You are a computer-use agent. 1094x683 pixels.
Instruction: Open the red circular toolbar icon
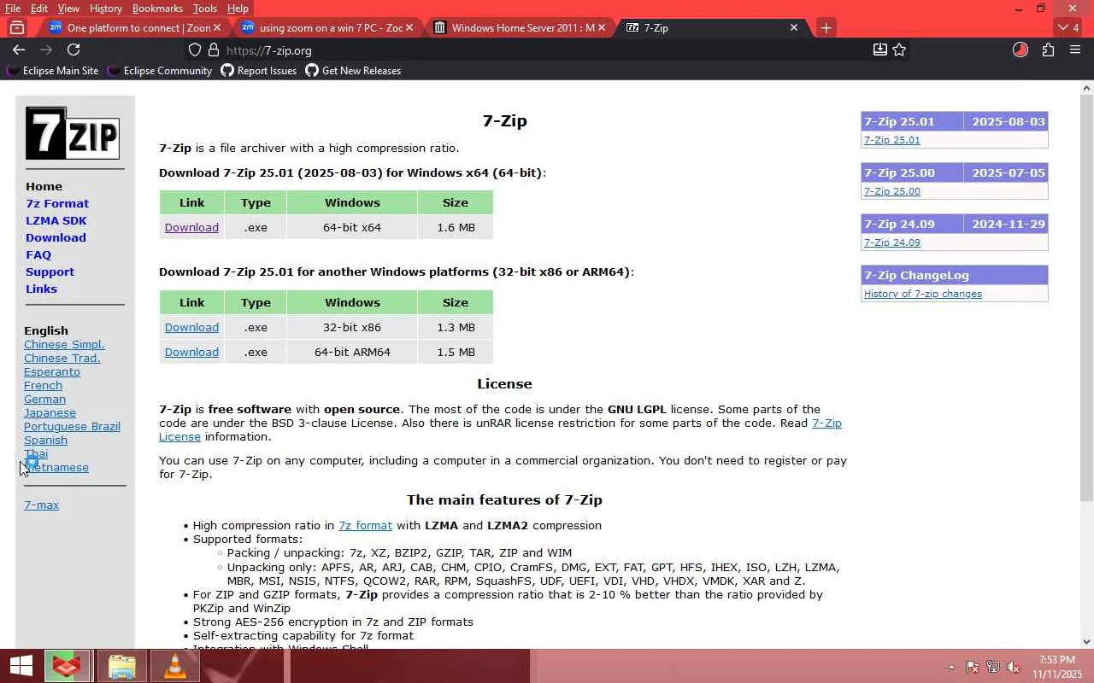click(x=1020, y=50)
